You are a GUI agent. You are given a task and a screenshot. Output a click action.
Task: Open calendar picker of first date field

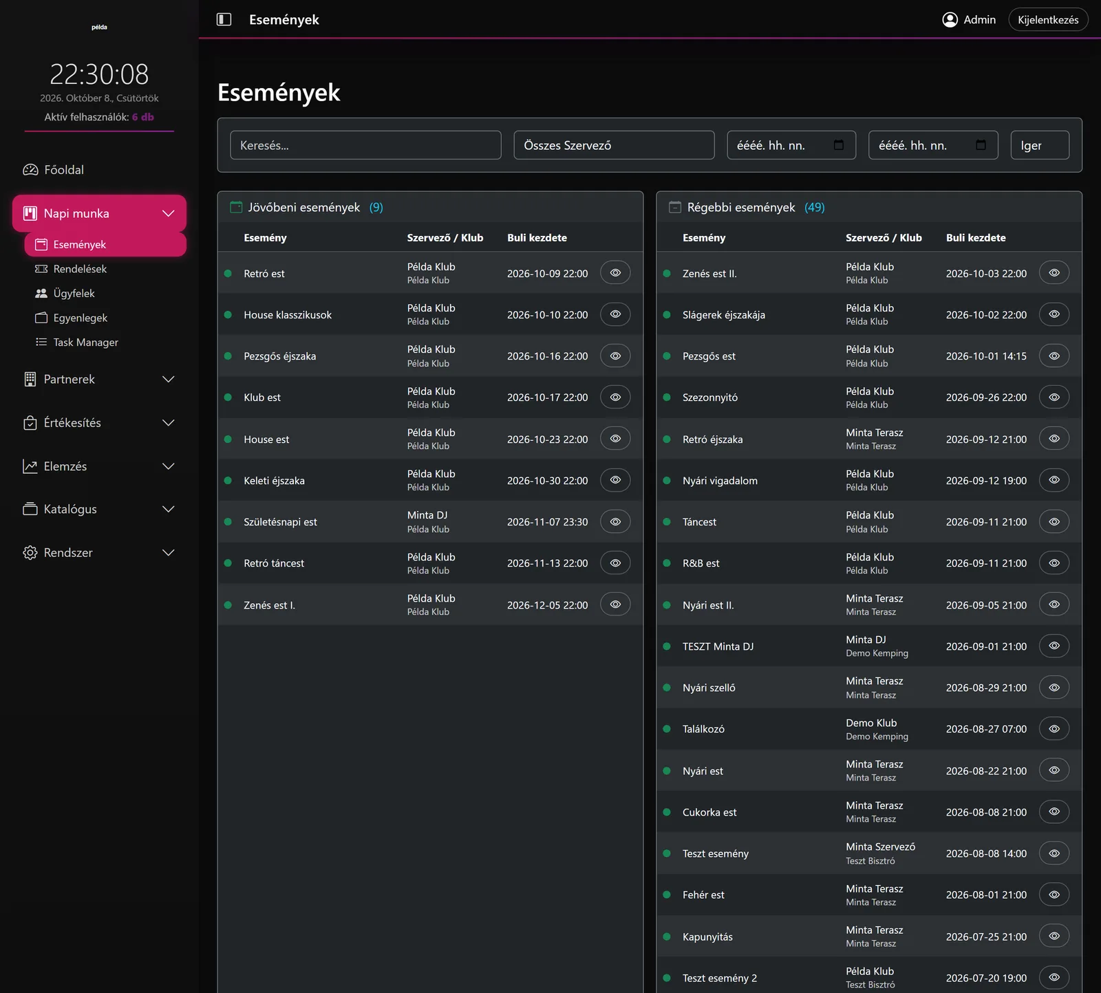pos(839,145)
